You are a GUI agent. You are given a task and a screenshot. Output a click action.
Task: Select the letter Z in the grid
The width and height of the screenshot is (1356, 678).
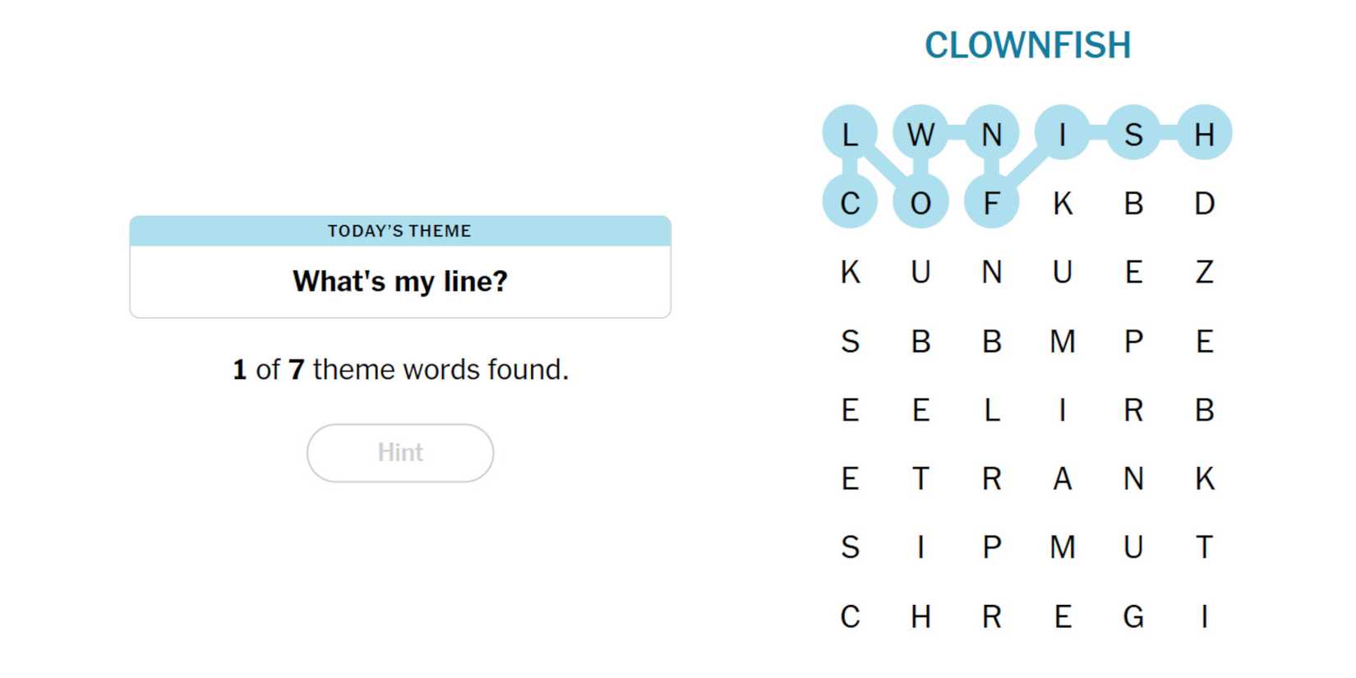pos(1204,272)
